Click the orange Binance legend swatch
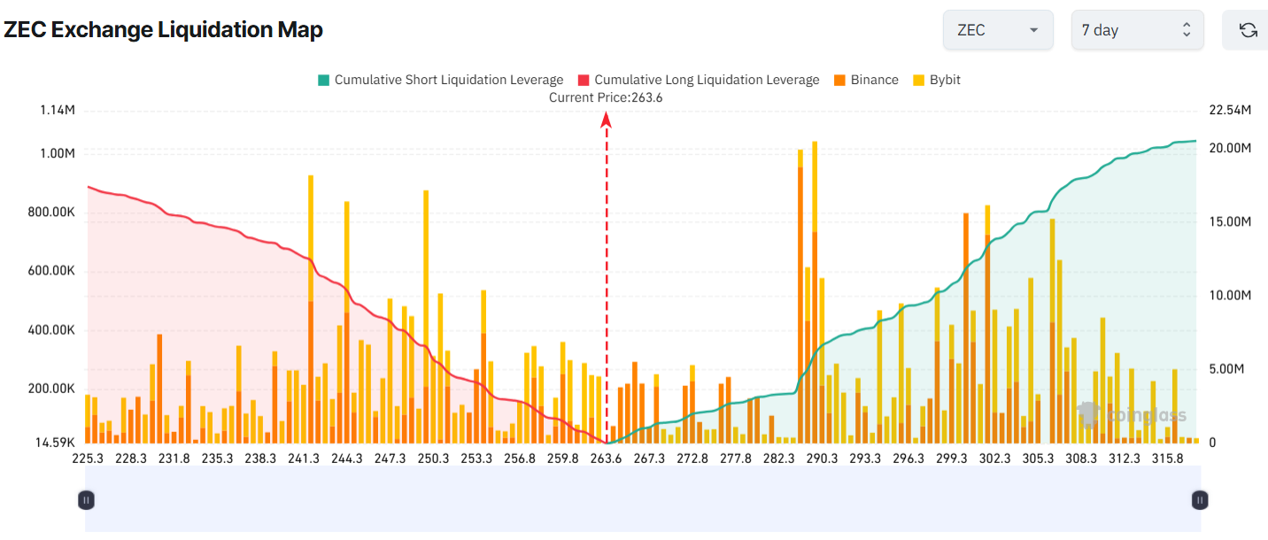The image size is (1268, 540). coord(839,81)
